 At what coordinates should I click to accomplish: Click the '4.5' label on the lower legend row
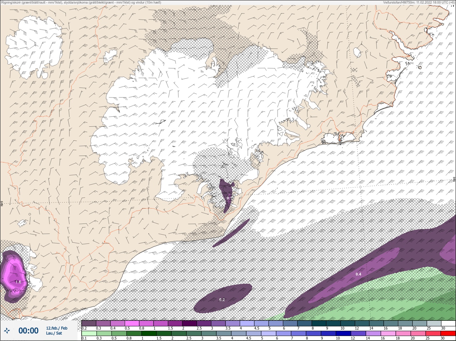coord(249,339)
